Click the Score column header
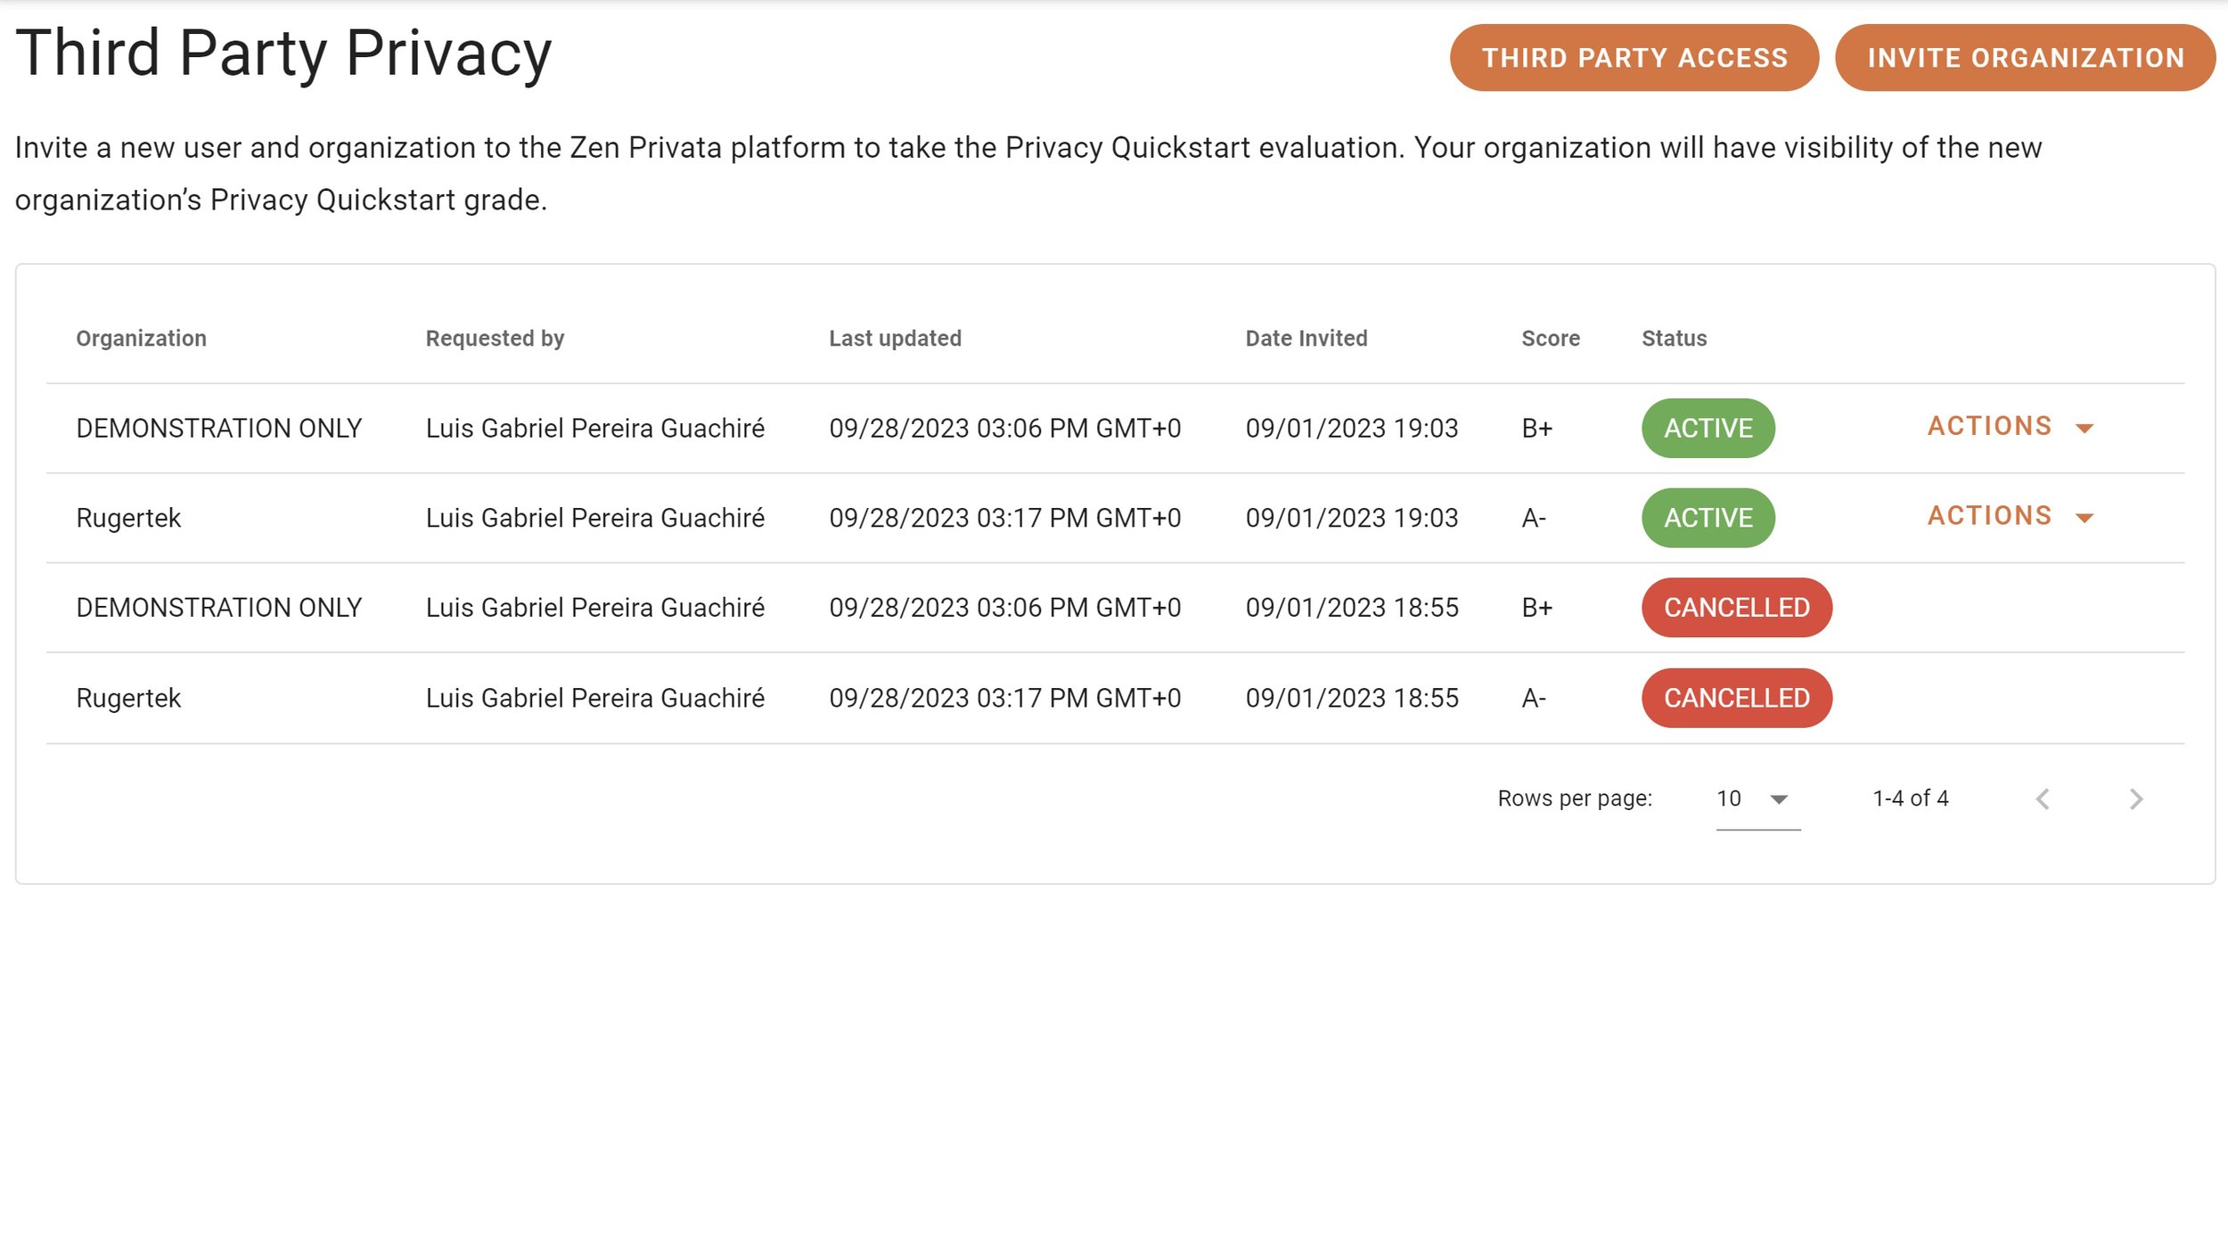Image resolution: width=2228 pixels, height=1245 pixels. pyautogui.click(x=1550, y=339)
